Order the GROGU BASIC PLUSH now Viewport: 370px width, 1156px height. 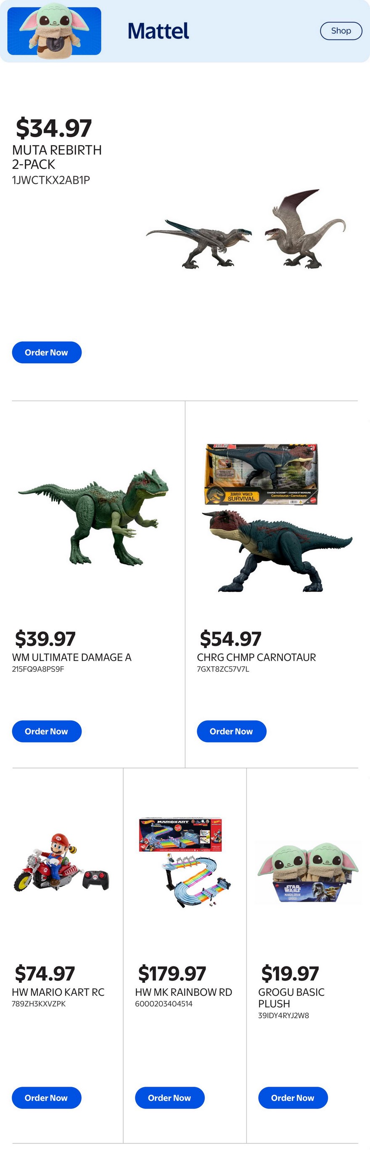point(293,1097)
